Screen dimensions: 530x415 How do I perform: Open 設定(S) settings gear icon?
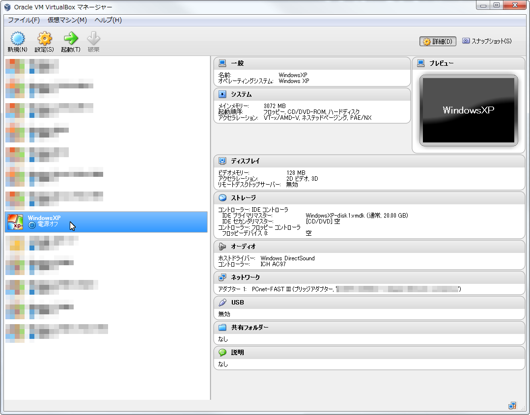[44, 39]
